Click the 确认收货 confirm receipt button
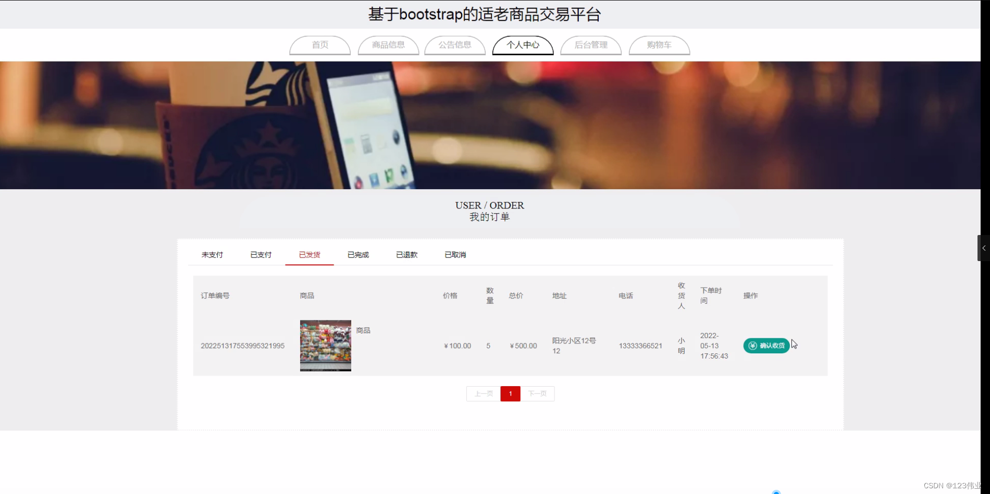This screenshot has height=494, width=990. (x=766, y=345)
